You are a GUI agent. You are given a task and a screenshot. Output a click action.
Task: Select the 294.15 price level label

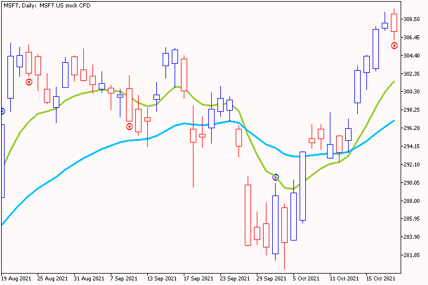tap(411, 146)
